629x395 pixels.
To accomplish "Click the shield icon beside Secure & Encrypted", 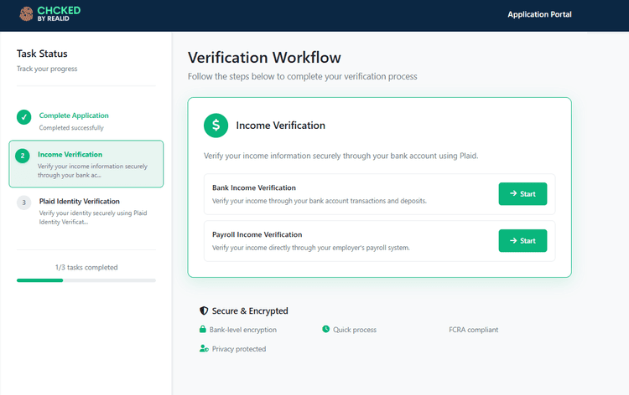I will pyautogui.click(x=204, y=310).
